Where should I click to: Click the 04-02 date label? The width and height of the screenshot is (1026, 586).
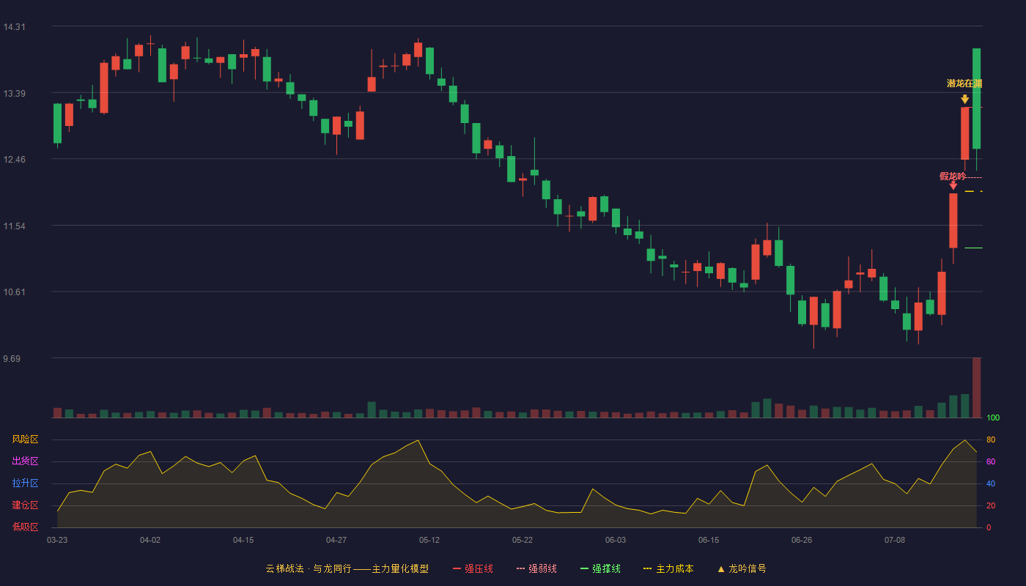[x=150, y=540]
